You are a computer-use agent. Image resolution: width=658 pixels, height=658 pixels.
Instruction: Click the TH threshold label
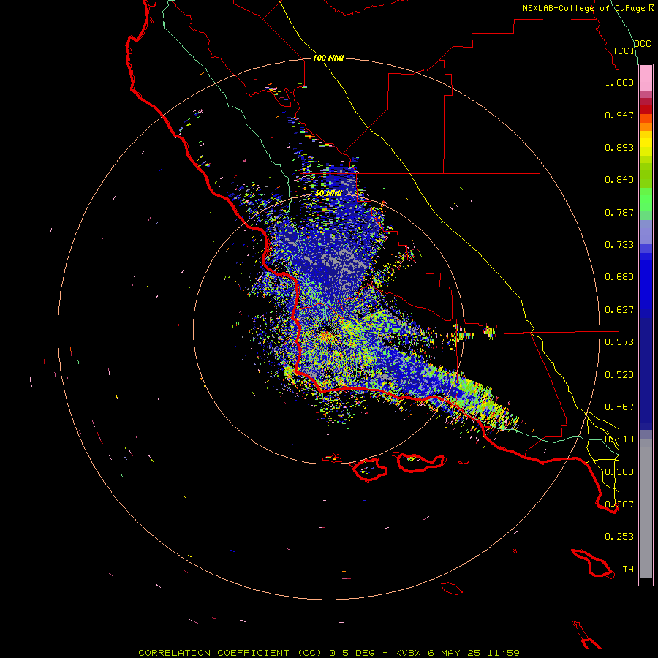click(628, 570)
